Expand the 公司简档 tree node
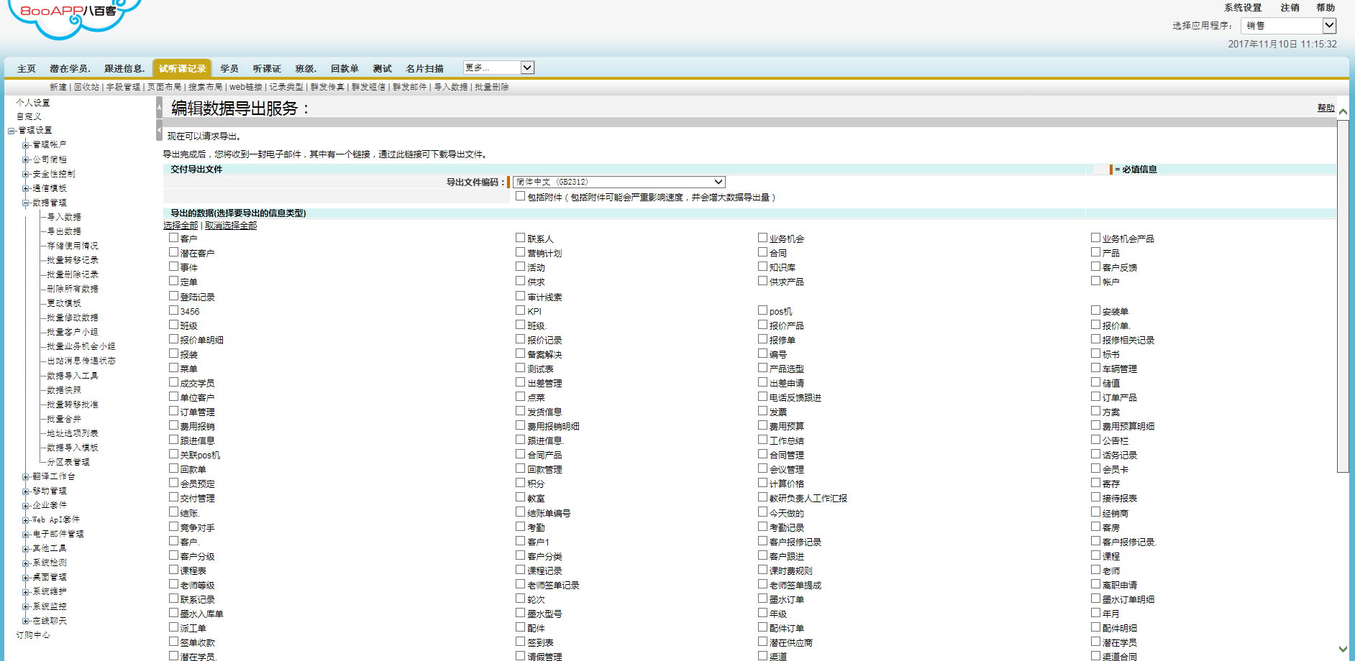Viewport: 1355px width, 661px height. [x=26, y=160]
